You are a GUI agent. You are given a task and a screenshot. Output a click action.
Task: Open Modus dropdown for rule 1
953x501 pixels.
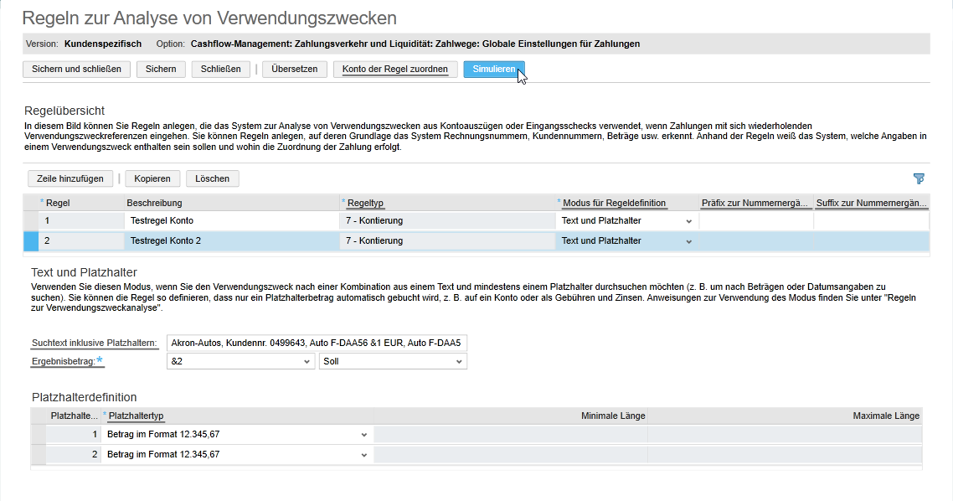[688, 221]
